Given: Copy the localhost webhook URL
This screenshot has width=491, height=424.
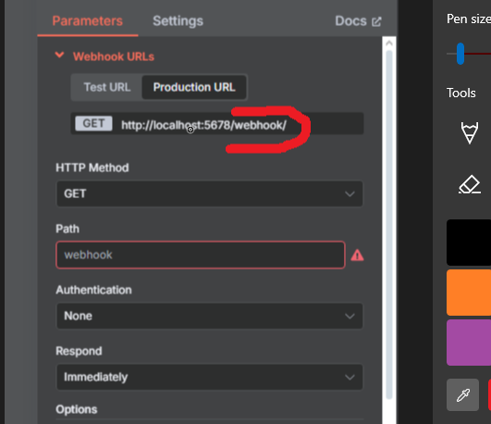Looking at the screenshot, I should pyautogui.click(x=203, y=126).
